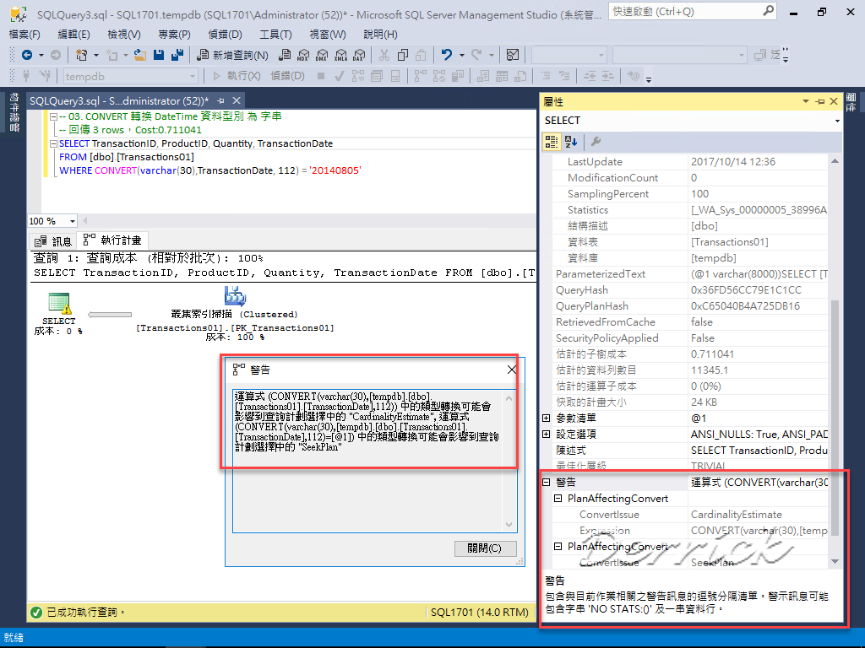Click the Paste toolbar icon

tap(420, 54)
